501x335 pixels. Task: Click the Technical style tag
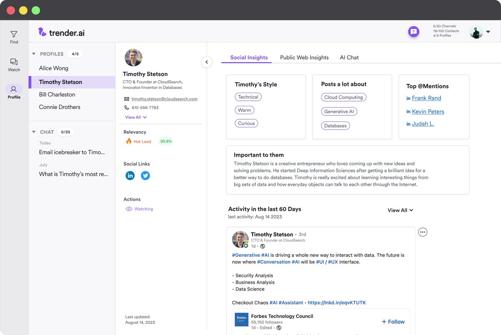click(x=248, y=97)
